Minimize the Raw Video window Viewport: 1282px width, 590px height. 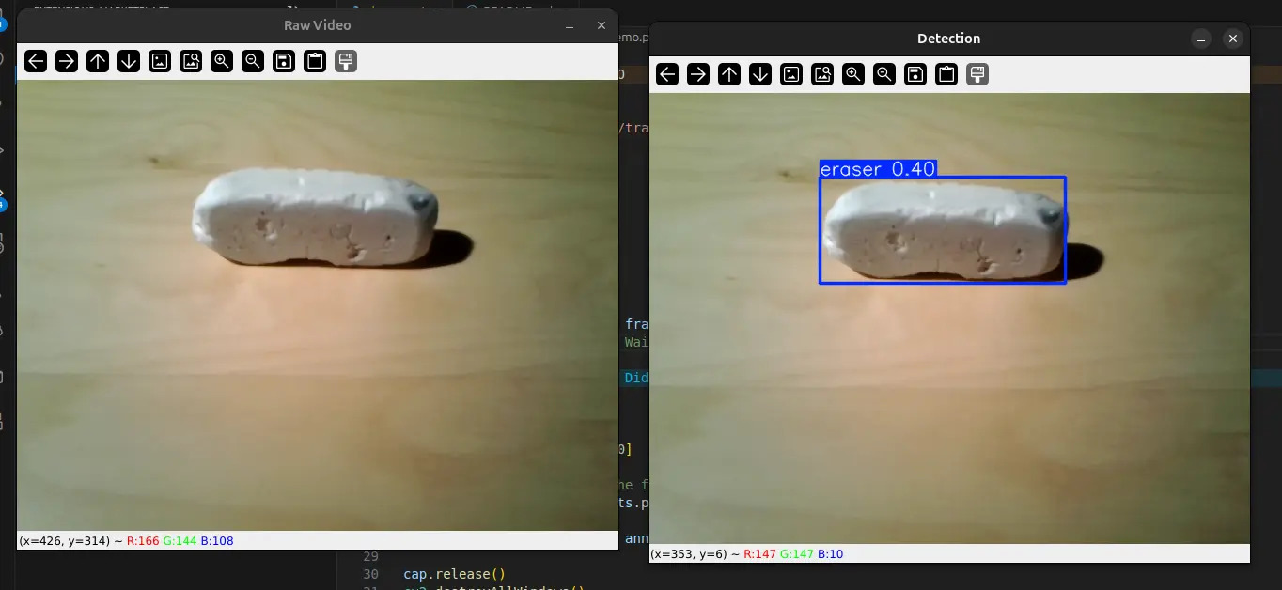(571, 25)
